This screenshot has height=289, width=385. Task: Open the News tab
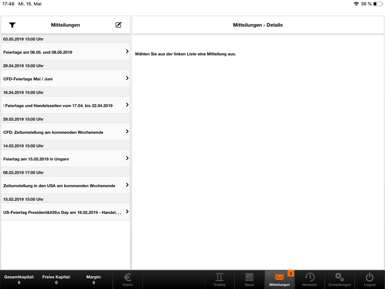point(249,280)
